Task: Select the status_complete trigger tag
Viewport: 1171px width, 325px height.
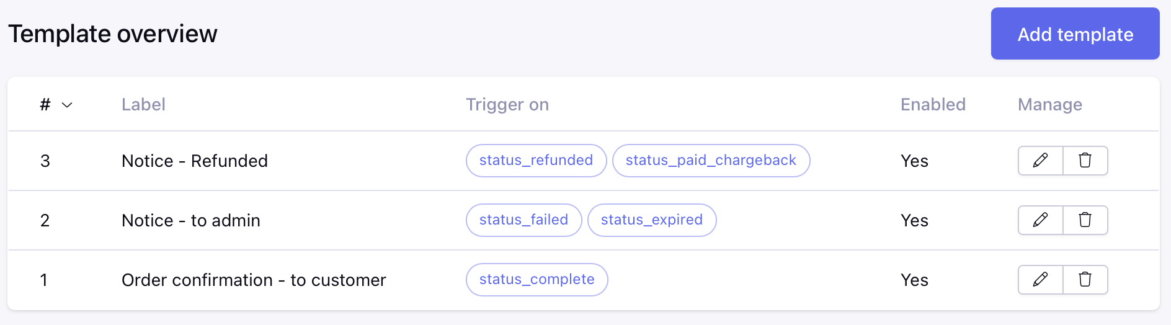Action: click(537, 280)
